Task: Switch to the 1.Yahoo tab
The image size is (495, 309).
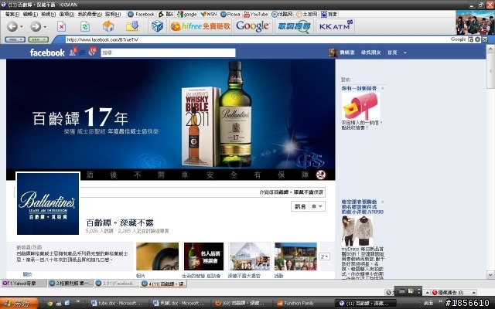Action: (24, 284)
